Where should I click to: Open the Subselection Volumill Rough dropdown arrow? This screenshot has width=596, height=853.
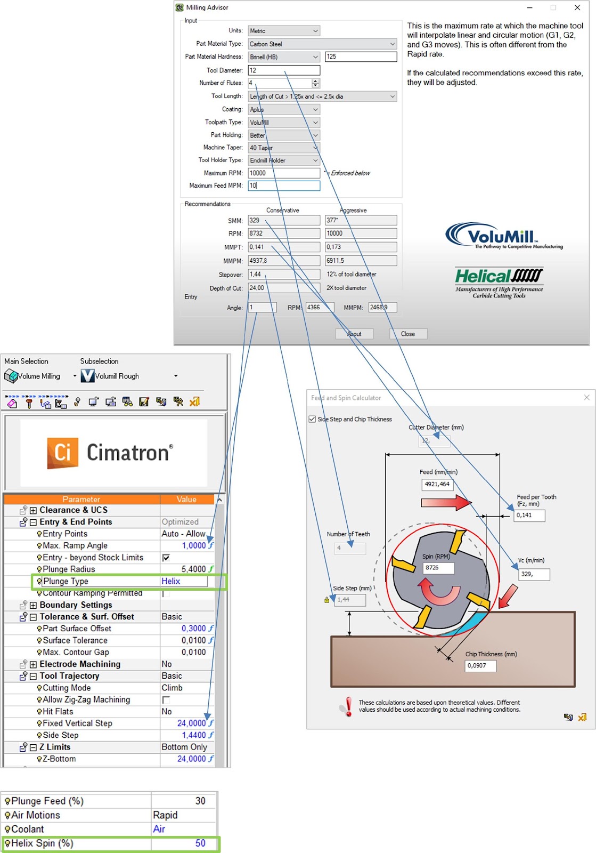click(x=176, y=376)
